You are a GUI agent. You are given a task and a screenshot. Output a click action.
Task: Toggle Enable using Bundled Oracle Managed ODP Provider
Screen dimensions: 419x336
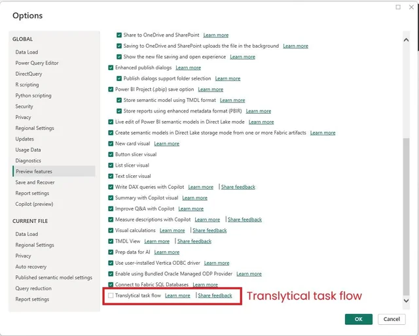(x=111, y=274)
